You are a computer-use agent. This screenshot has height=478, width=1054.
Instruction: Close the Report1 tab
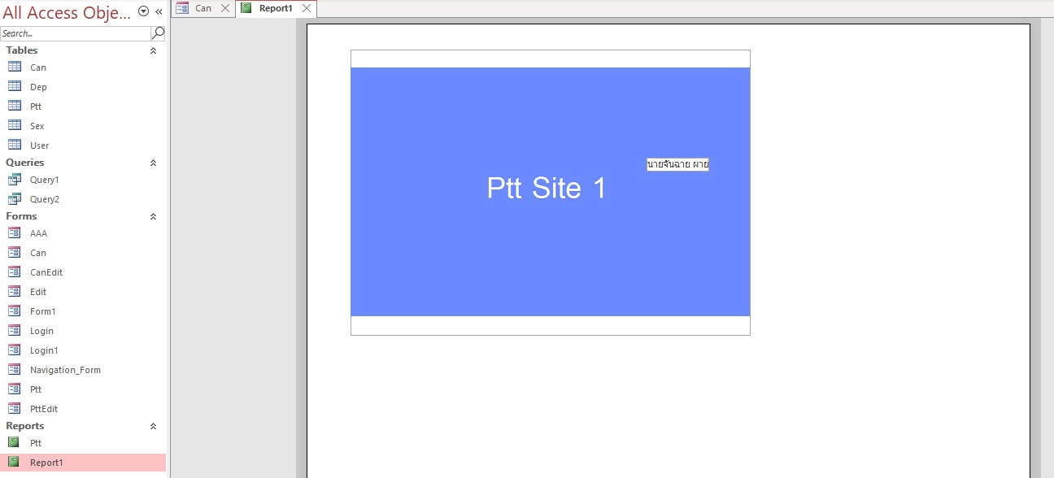[x=306, y=8]
